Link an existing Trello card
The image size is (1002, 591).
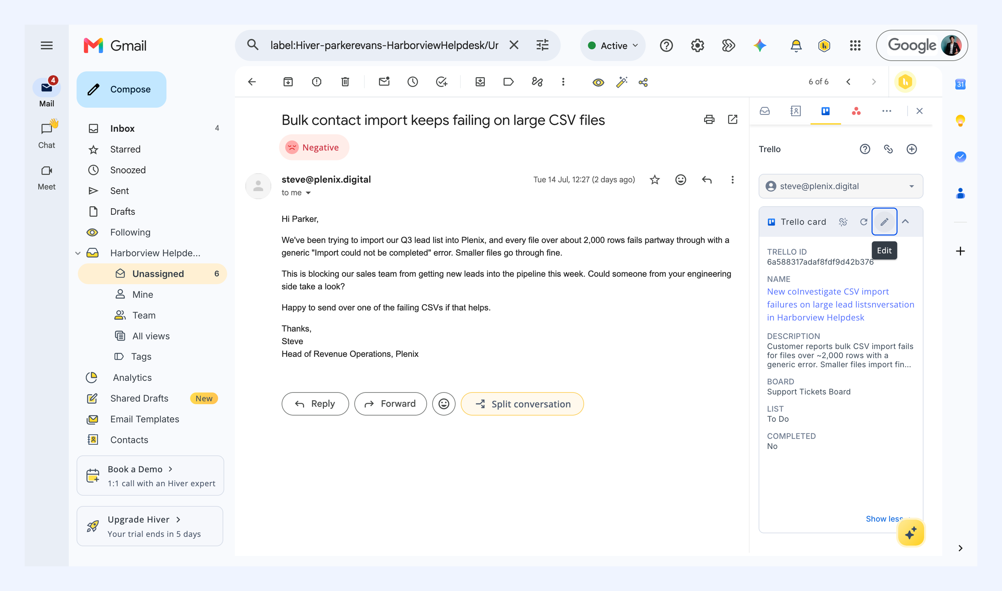pos(888,149)
